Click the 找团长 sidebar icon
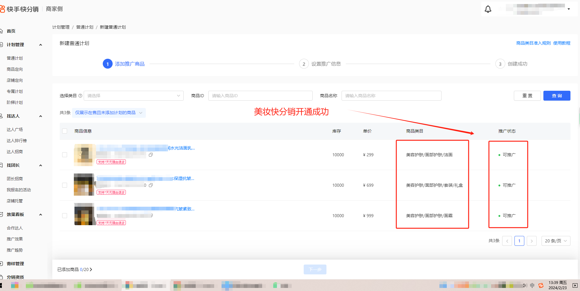This screenshot has height=291, width=580. [x=1, y=165]
